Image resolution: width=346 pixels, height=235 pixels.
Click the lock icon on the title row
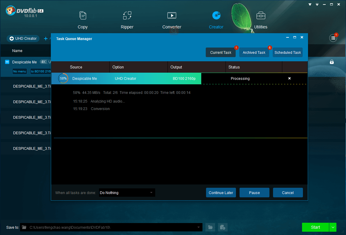pyautogui.click(x=332, y=62)
